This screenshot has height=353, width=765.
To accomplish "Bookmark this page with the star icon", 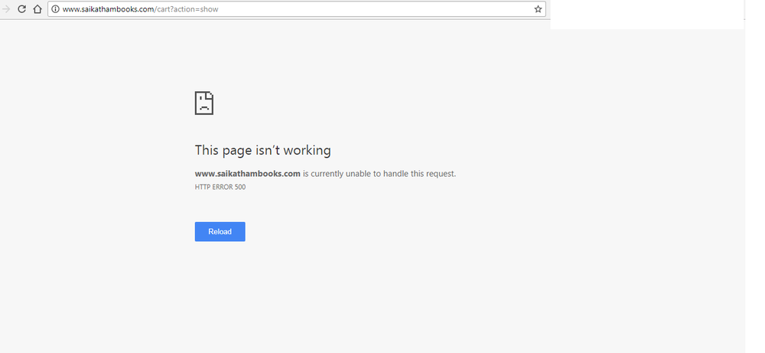I will pos(538,8).
